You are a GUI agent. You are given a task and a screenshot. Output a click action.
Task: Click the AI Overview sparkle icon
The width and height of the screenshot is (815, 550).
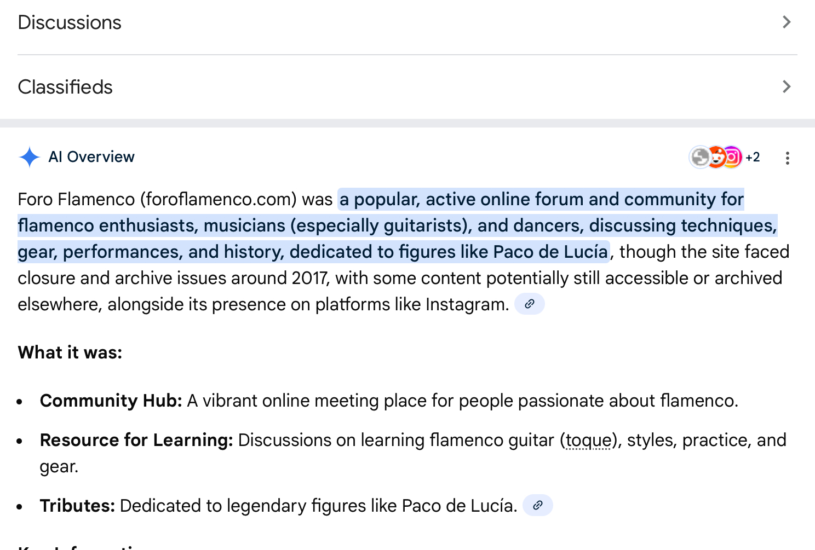[x=29, y=157]
